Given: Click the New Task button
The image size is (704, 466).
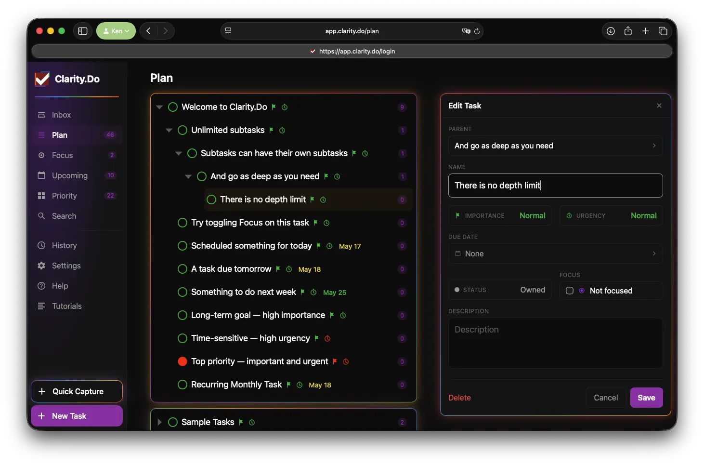Looking at the screenshot, I should [x=77, y=416].
